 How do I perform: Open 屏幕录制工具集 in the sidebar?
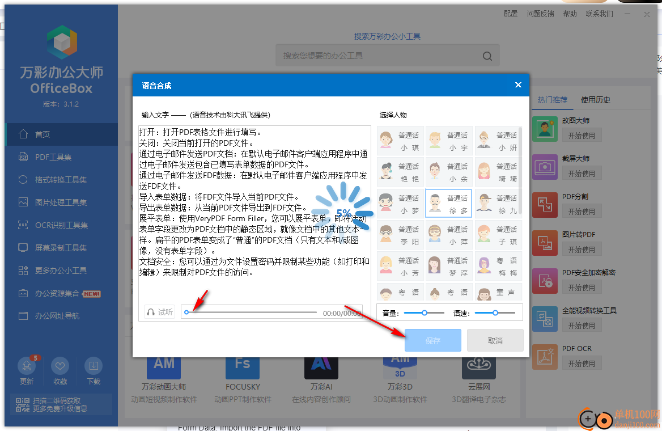(x=62, y=248)
